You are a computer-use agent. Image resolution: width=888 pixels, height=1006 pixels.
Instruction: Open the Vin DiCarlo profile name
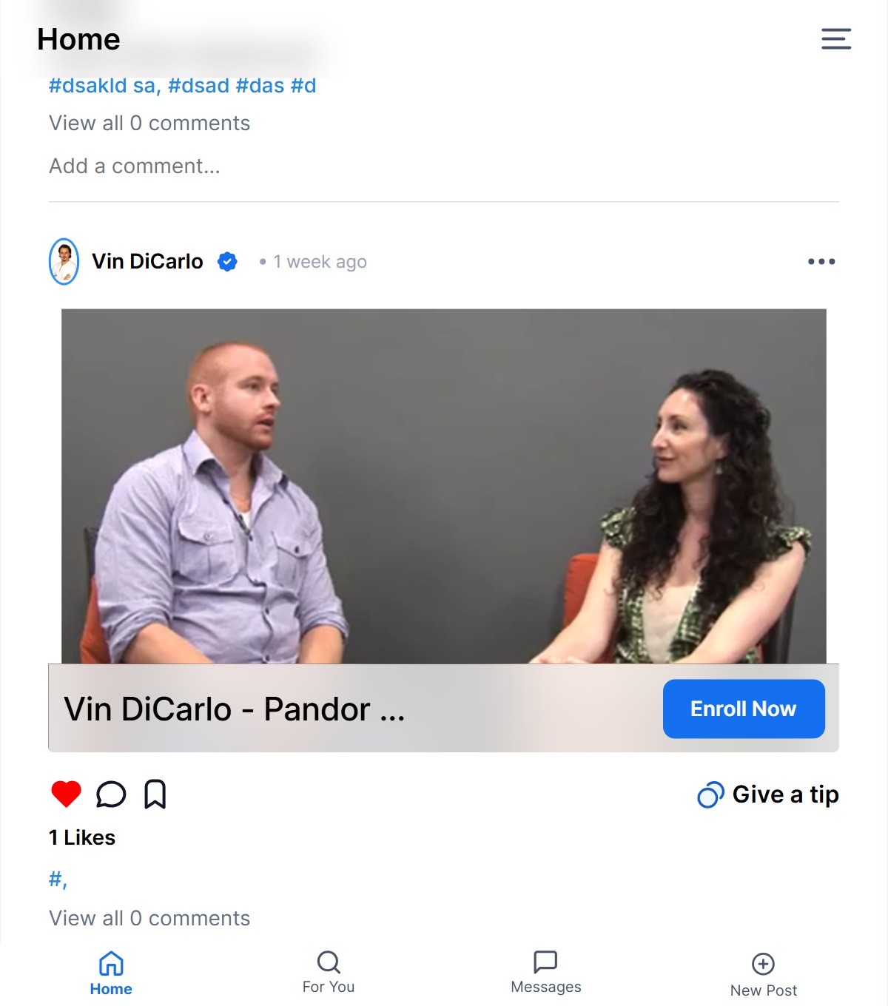[147, 261]
